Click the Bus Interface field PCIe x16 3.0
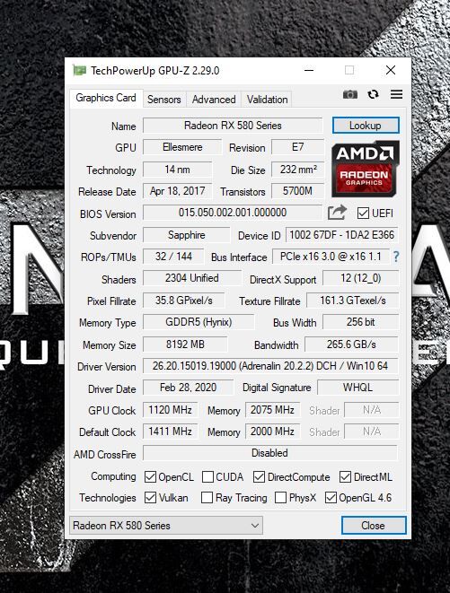The image size is (450, 593). point(331,257)
